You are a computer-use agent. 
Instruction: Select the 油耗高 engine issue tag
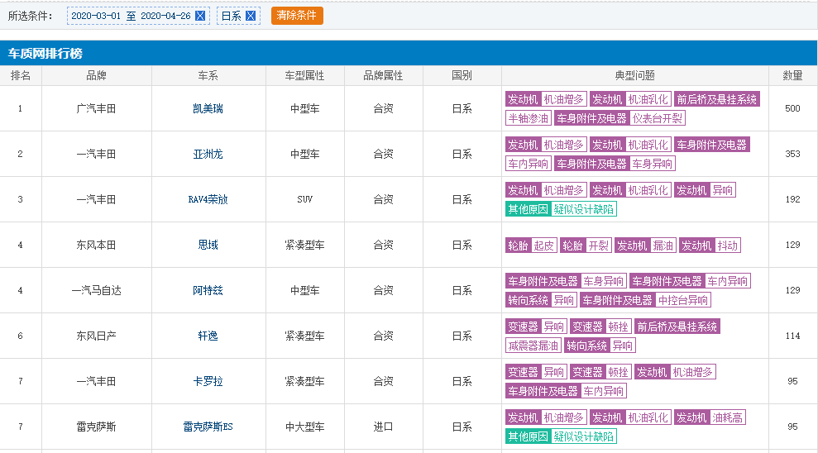click(728, 417)
